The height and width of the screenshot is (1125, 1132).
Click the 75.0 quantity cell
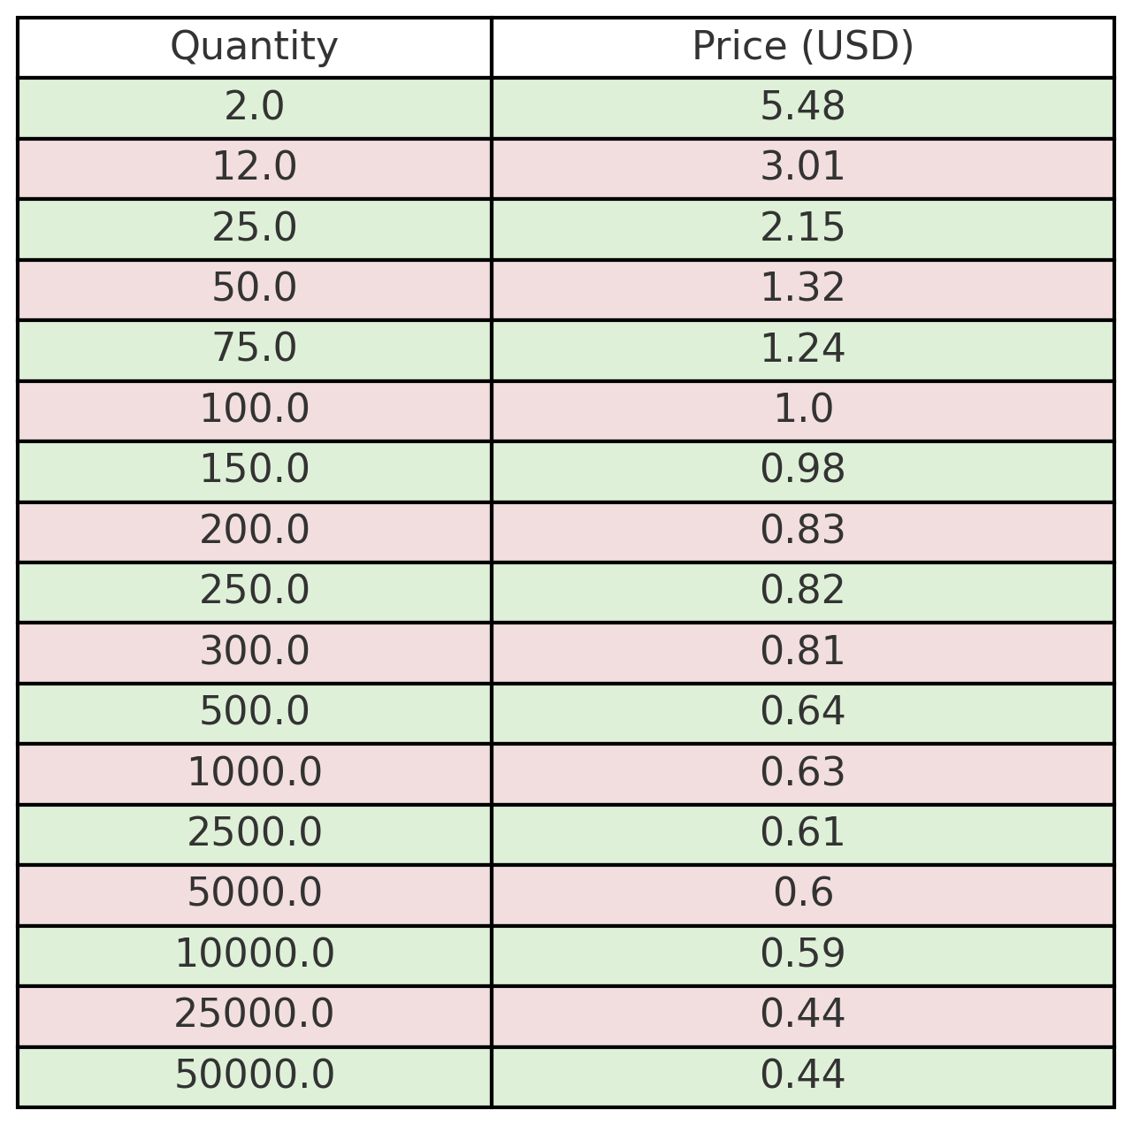[x=255, y=350]
